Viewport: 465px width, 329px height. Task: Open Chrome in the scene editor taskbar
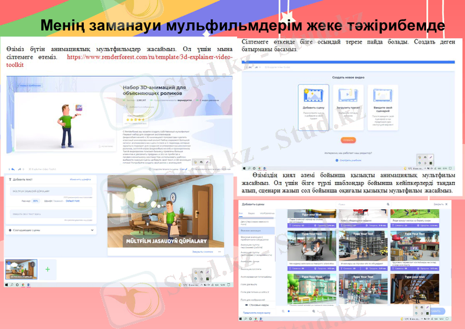(x=23, y=285)
